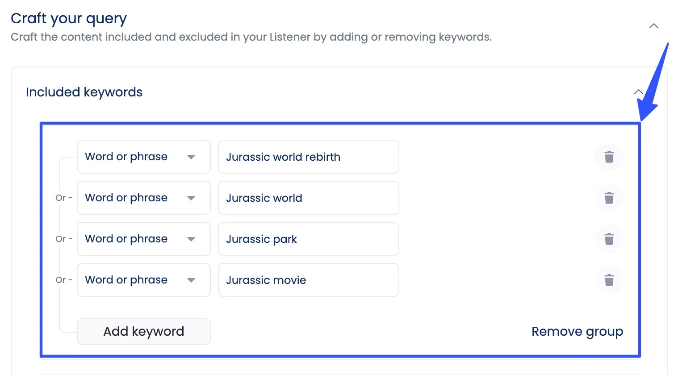Select the Jurassic world text field

[x=308, y=198]
